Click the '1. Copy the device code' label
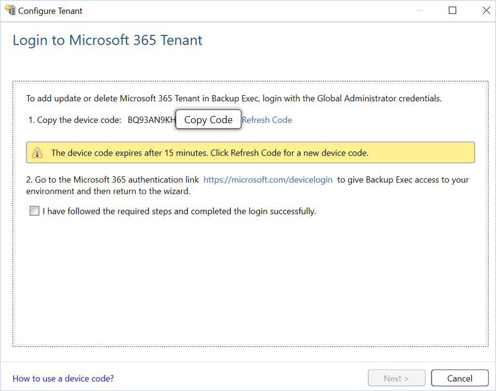The image size is (496, 391). click(74, 120)
